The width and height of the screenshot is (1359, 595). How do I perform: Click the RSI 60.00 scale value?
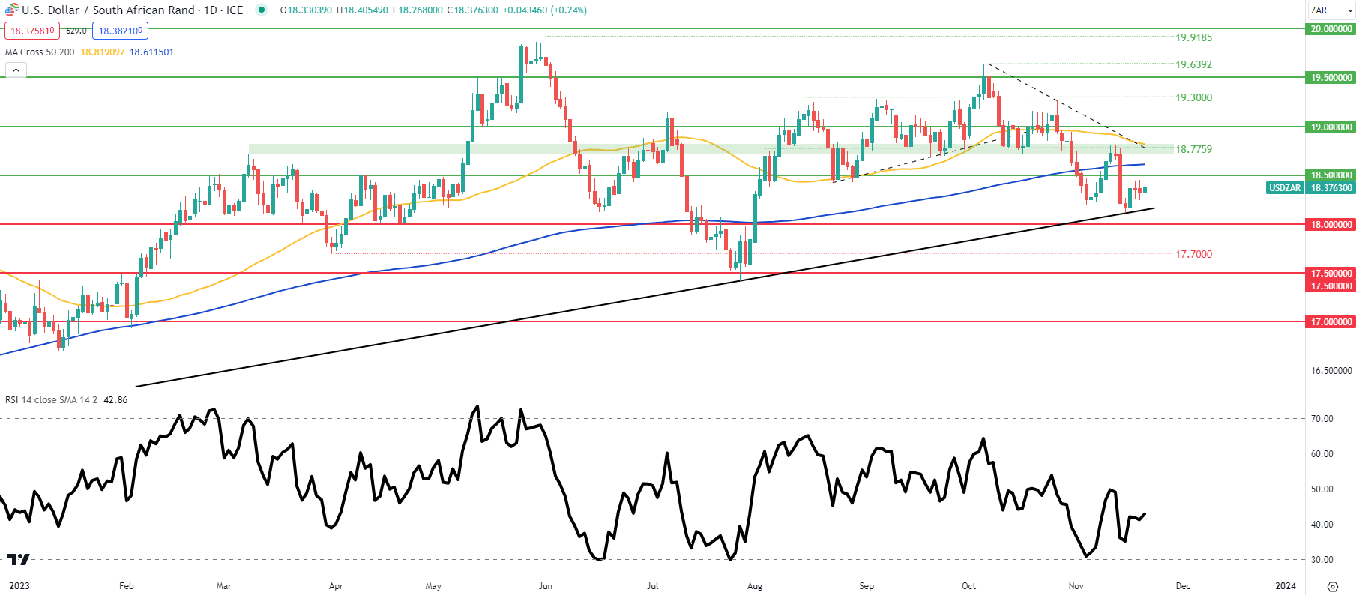point(1322,454)
